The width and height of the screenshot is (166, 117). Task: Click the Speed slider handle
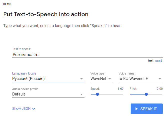97,94
